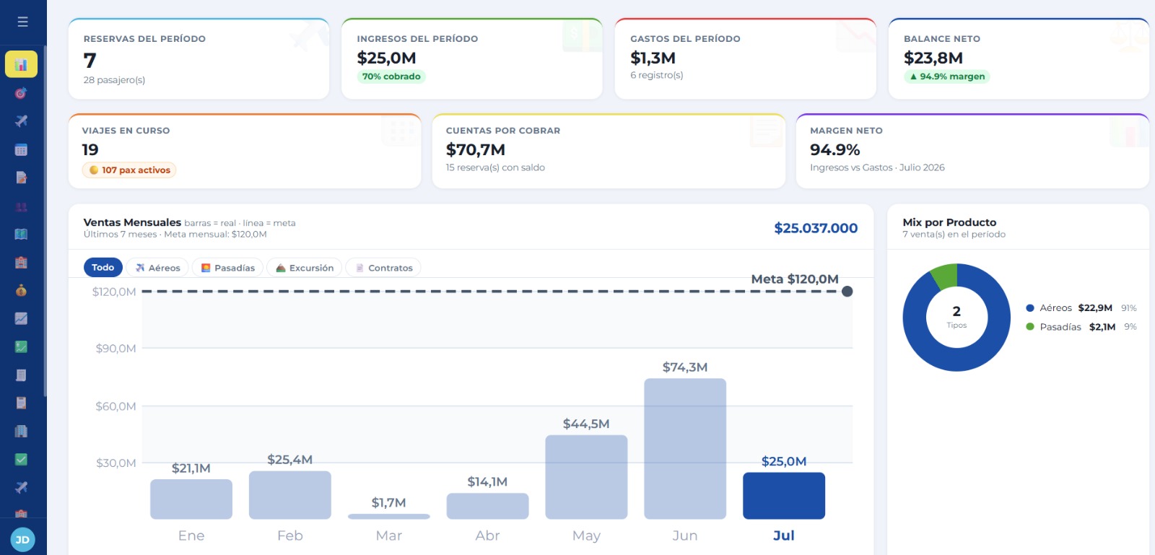Open the dashboard bar chart icon
The height and width of the screenshot is (555, 1155).
point(21,64)
